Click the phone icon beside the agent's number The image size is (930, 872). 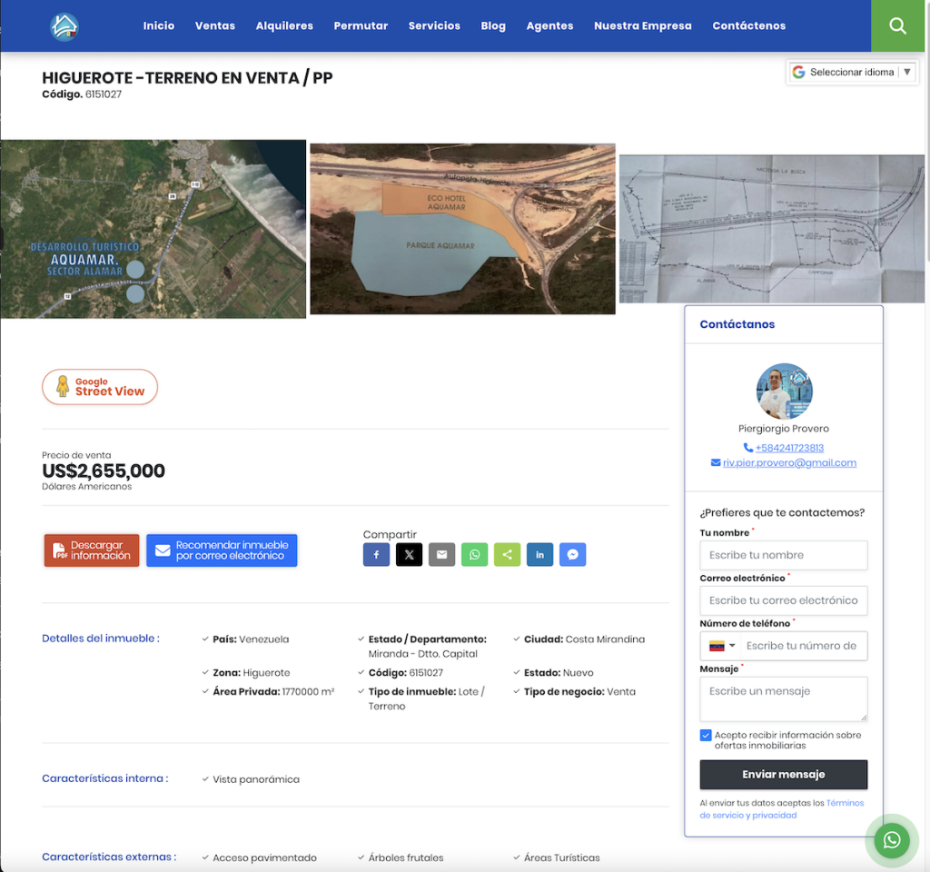pyautogui.click(x=748, y=447)
